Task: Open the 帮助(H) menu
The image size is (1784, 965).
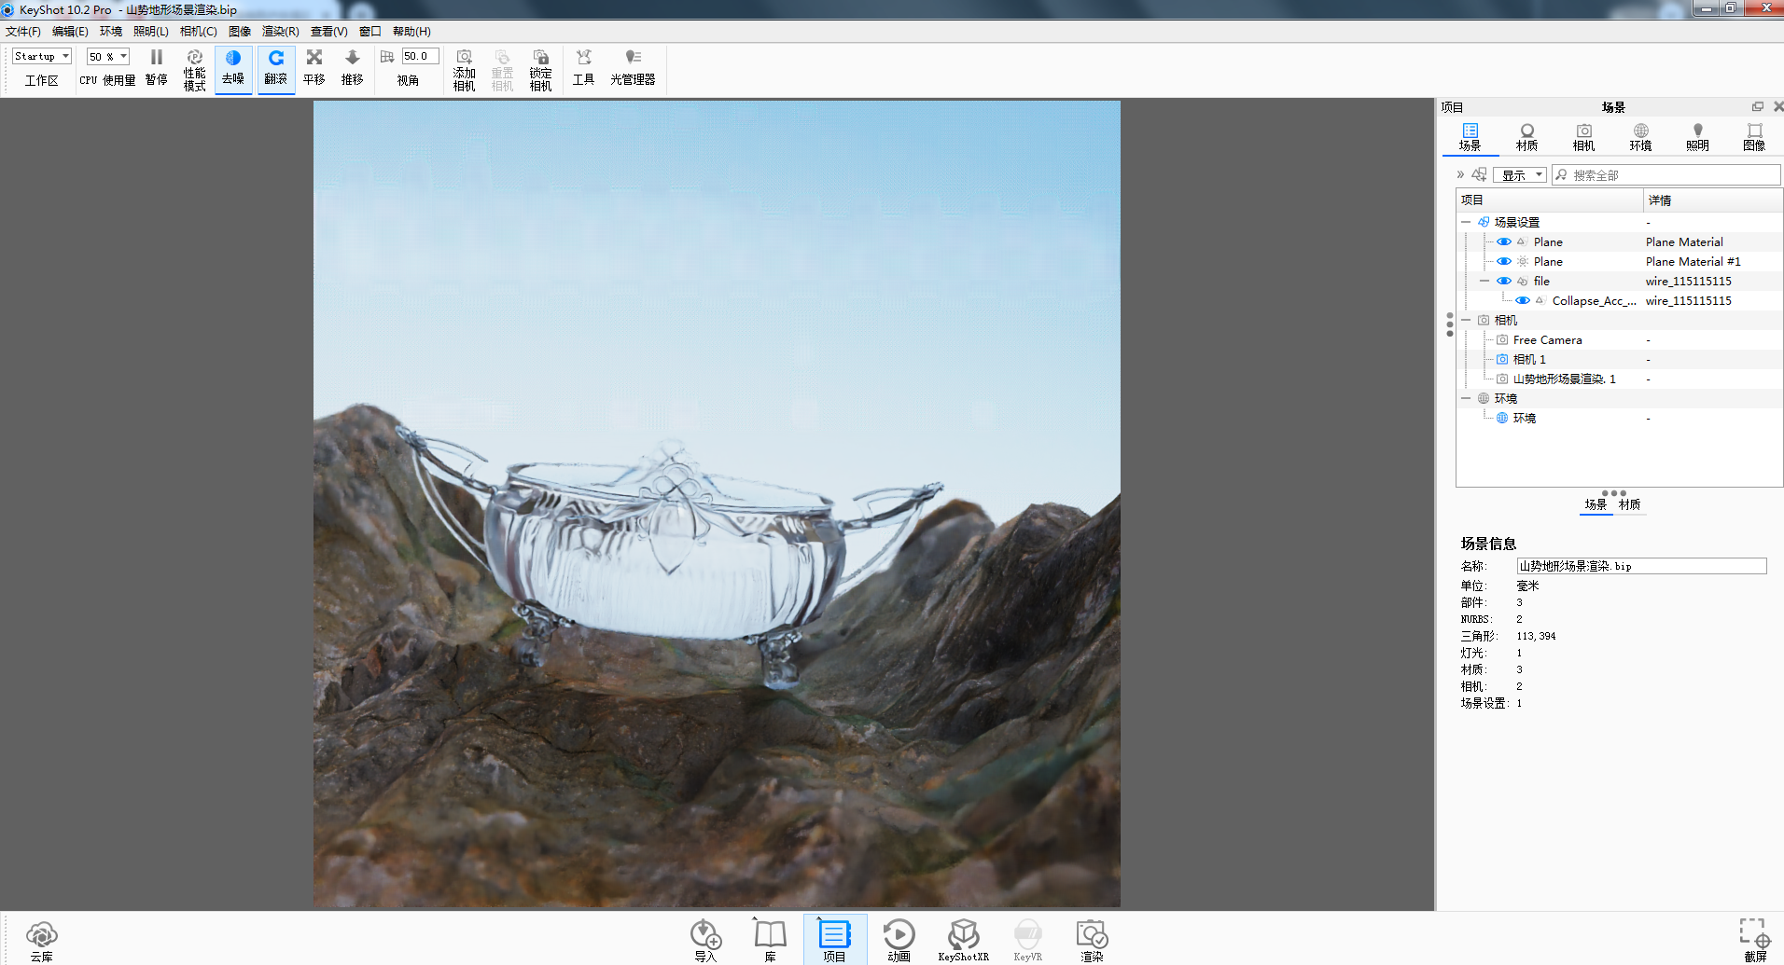Action: [x=411, y=32]
